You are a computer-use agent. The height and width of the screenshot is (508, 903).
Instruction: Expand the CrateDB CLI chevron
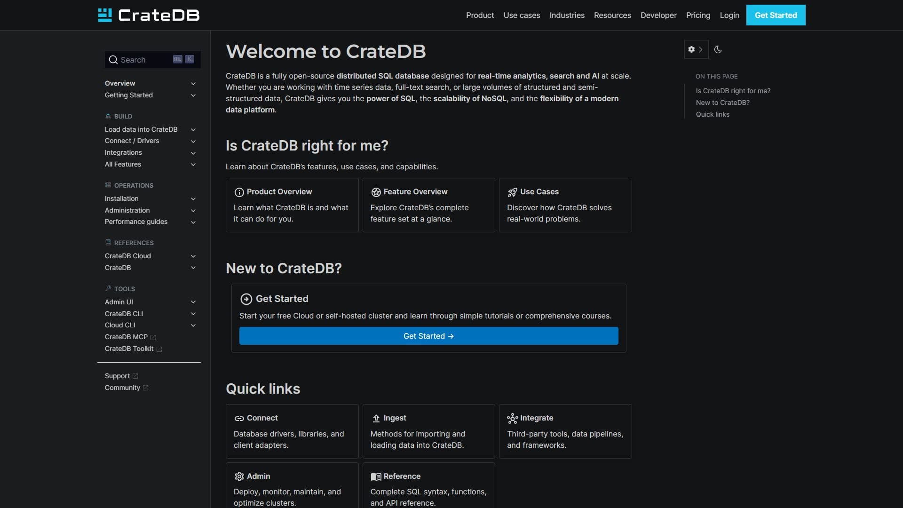[x=193, y=314]
